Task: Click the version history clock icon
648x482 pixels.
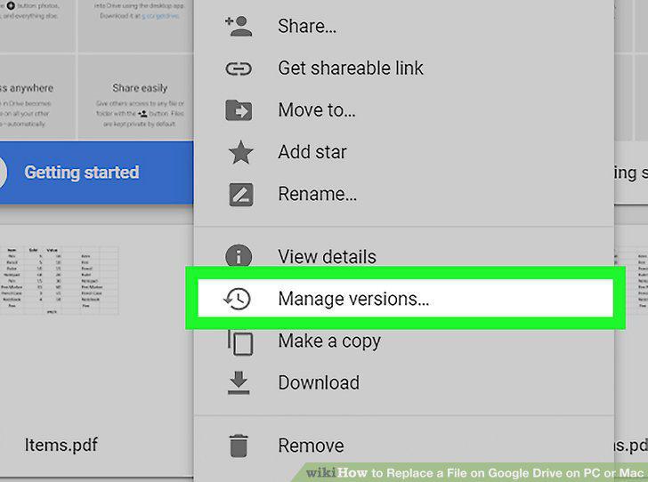Action: click(238, 299)
